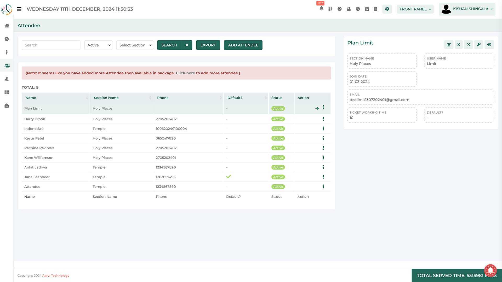Click the 'Click here' package link
This screenshot has height=282, width=502.
pos(185,73)
